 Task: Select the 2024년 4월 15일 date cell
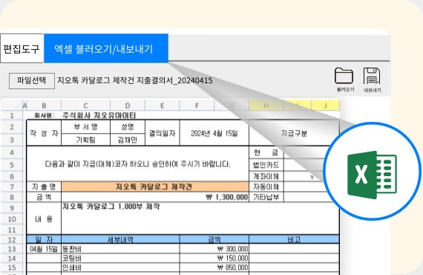pos(214,133)
